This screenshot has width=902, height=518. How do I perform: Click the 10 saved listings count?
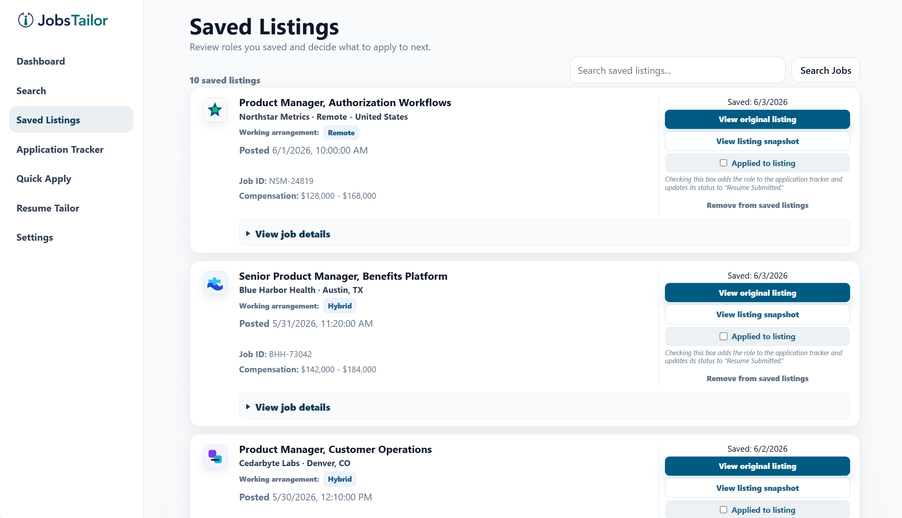click(225, 80)
